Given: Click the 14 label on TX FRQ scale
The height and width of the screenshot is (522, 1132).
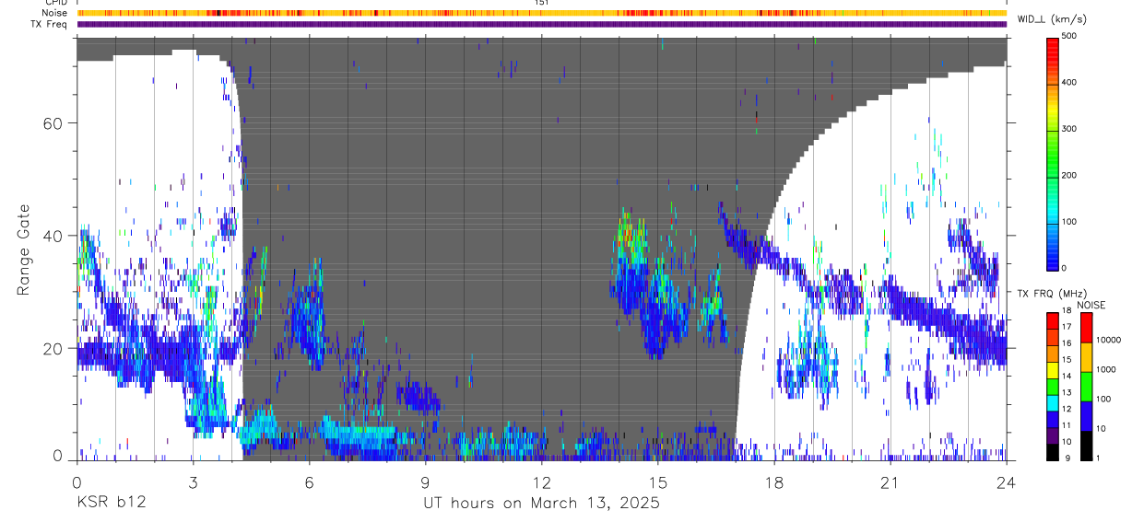Looking at the screenshot, I should [x=1068, y=377].
